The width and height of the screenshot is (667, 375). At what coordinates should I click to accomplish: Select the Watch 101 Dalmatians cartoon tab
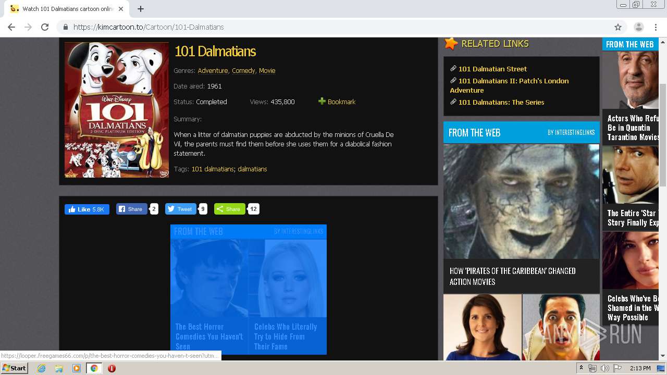pyautogui.click(x=67, y=9)
